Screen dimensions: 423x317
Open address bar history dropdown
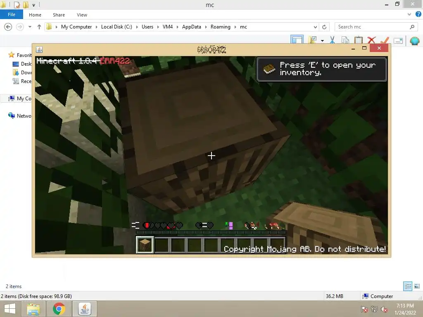[315, 27]
